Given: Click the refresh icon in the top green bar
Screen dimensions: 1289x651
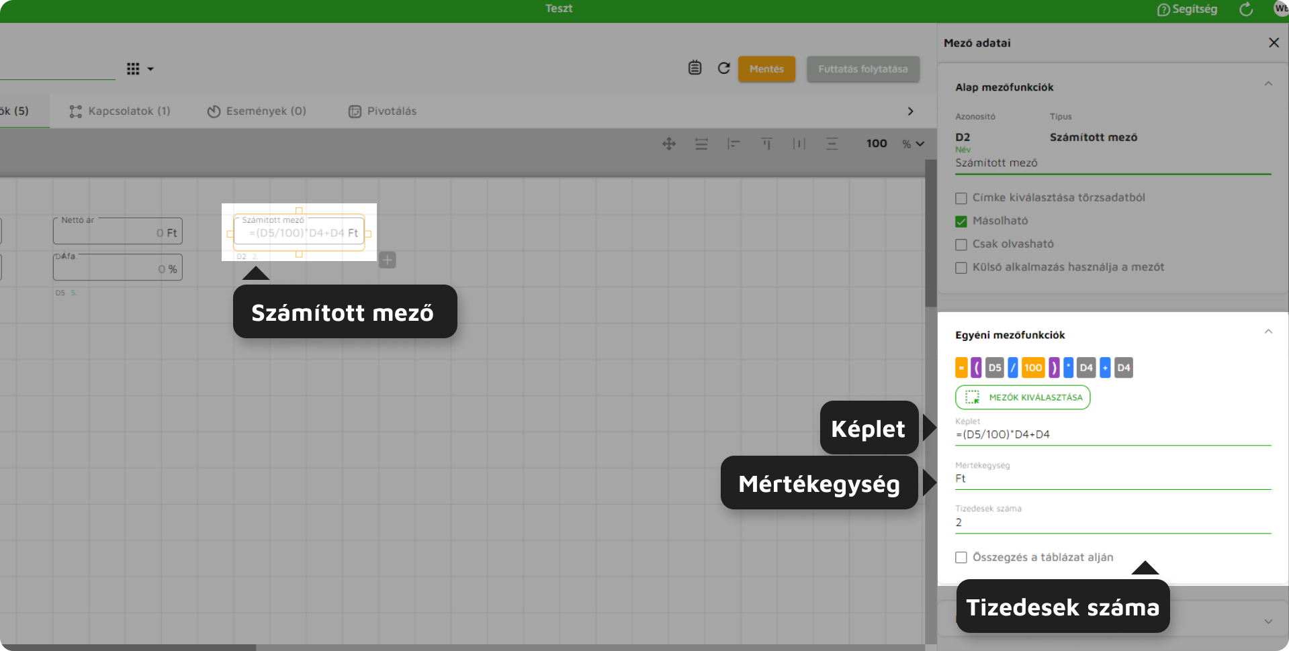Looking at the screenshot, I should coord(1246,9).
